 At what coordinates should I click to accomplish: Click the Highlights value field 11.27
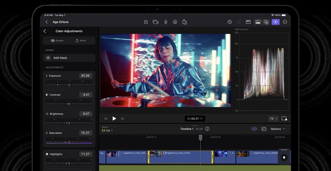pos(86,154)
